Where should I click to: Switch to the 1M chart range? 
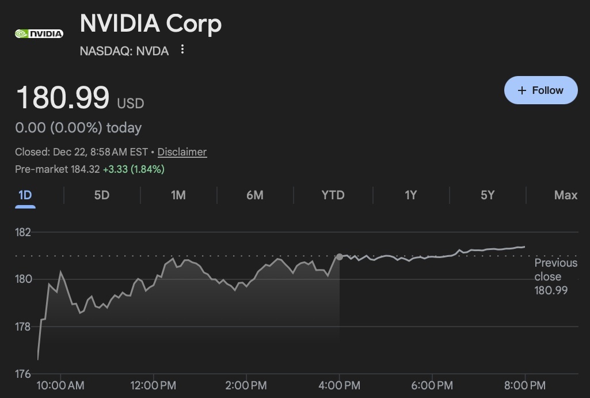click(178, 195)
